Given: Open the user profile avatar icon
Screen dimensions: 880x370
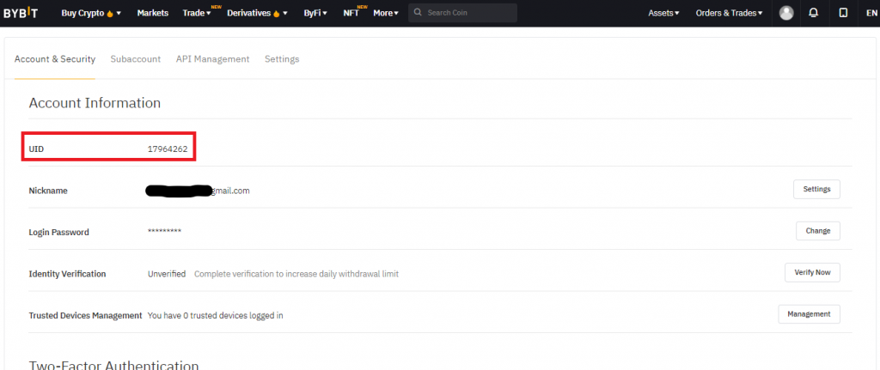Looking at the screenshot, I should tap(786, 13).
